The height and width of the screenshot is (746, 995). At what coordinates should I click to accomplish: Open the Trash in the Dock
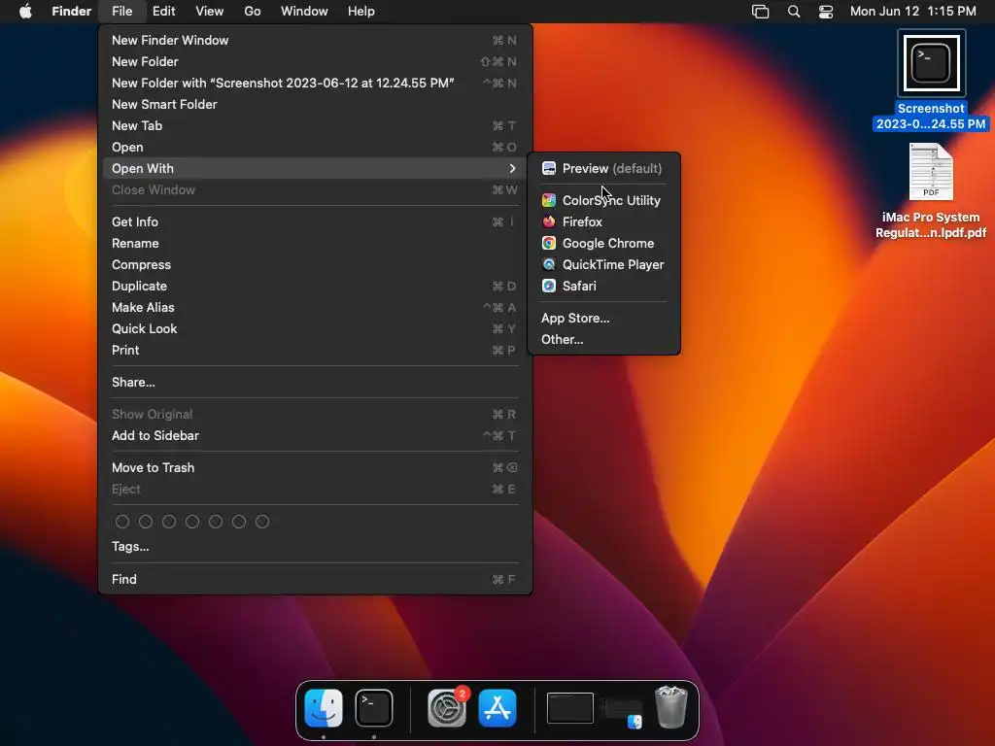click(x=671, y=707)
